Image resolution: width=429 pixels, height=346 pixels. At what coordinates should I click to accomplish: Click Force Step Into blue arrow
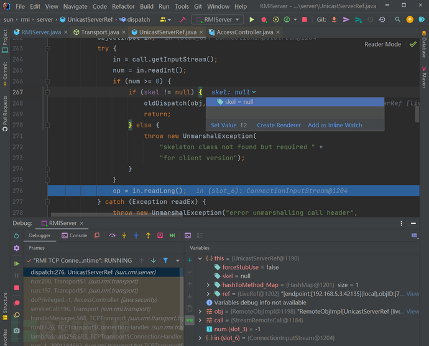(136, 235)
